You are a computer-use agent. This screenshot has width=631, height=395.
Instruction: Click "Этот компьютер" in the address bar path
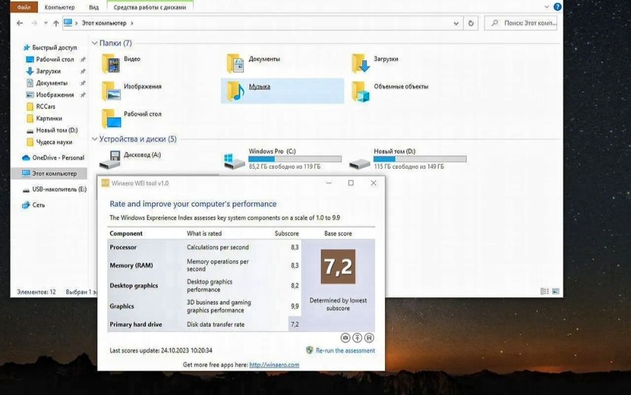pos(104,23)
